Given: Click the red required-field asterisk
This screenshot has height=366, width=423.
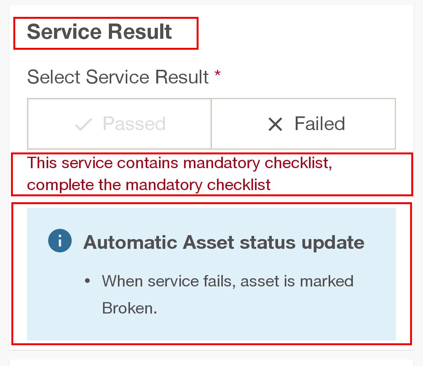Looking at the screenshot, I should click(218, 74).
